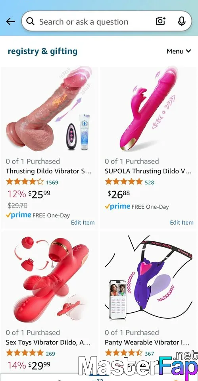Open the star rating of the 1569-review item

click(x=25, y=182)
